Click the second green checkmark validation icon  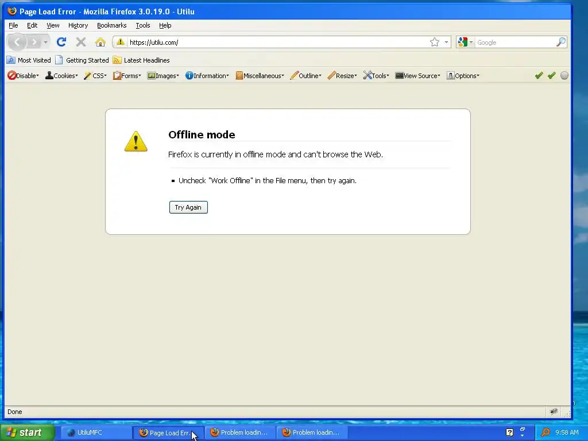[552, 75]
